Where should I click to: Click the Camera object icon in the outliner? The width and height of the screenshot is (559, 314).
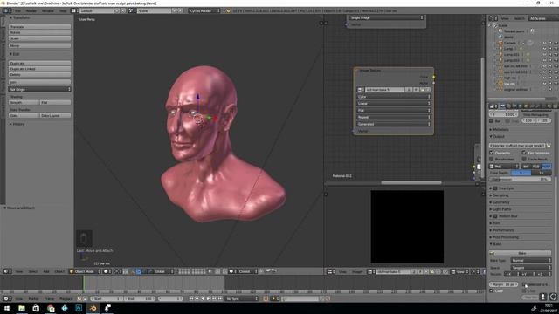coord(500,43)
